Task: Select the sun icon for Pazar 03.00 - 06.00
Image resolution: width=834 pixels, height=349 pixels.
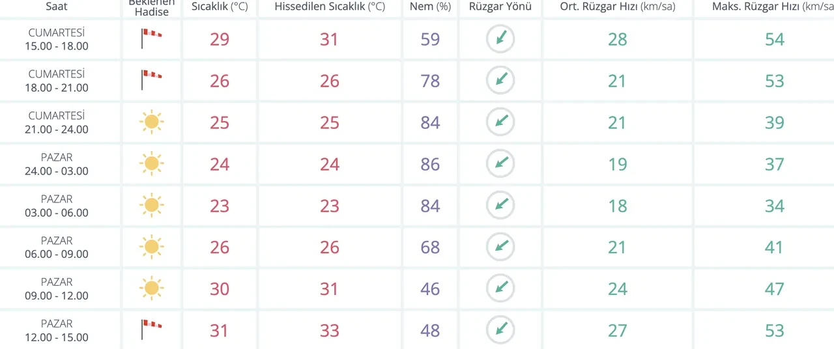Action: tap(151, 206)
